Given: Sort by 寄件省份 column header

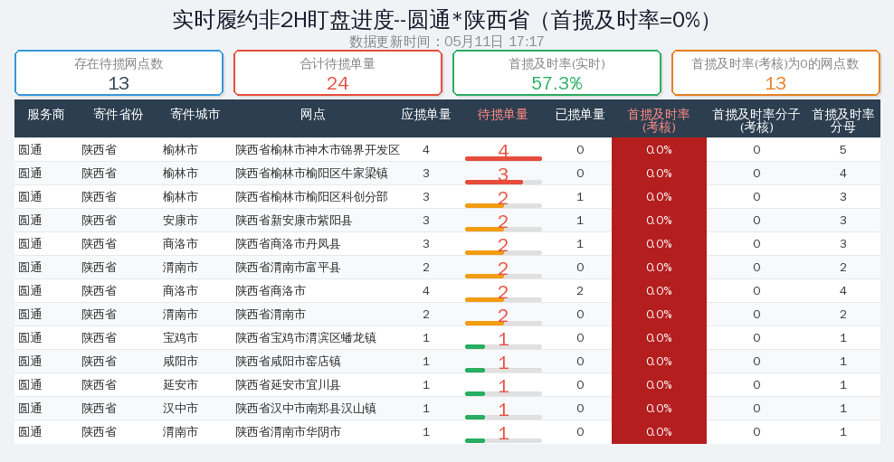Looking at the screenshot, I should 118,115.
